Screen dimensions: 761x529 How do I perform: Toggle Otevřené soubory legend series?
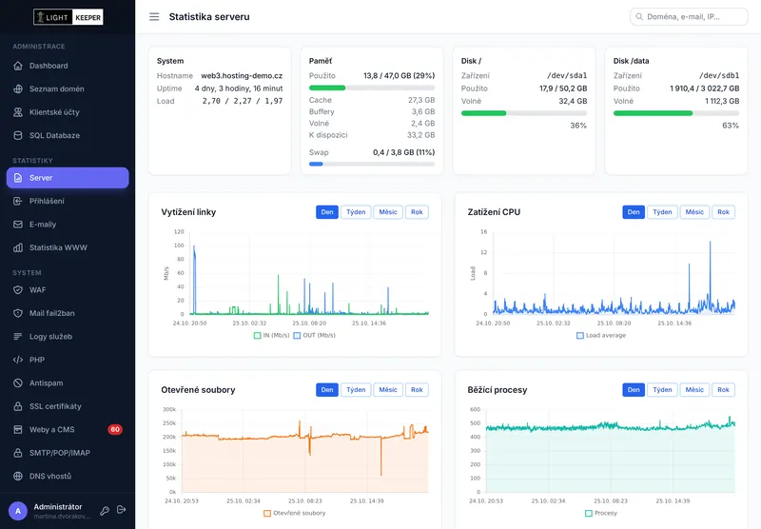[295, 513]
